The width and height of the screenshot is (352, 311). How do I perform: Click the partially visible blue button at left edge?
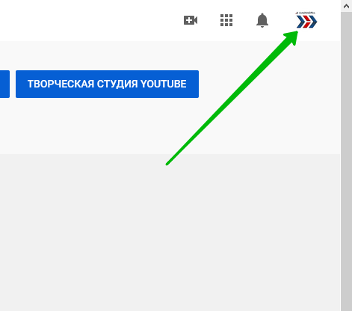click(4, 84)
